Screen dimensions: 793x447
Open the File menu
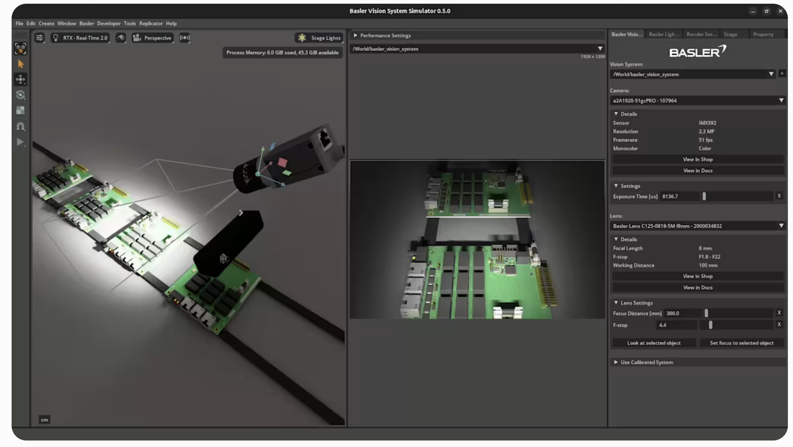[19, 23]
